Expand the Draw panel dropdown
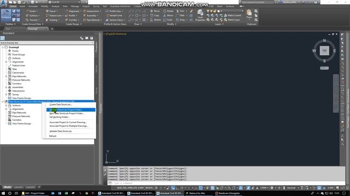Screen dimensions: 350x196 138,24
